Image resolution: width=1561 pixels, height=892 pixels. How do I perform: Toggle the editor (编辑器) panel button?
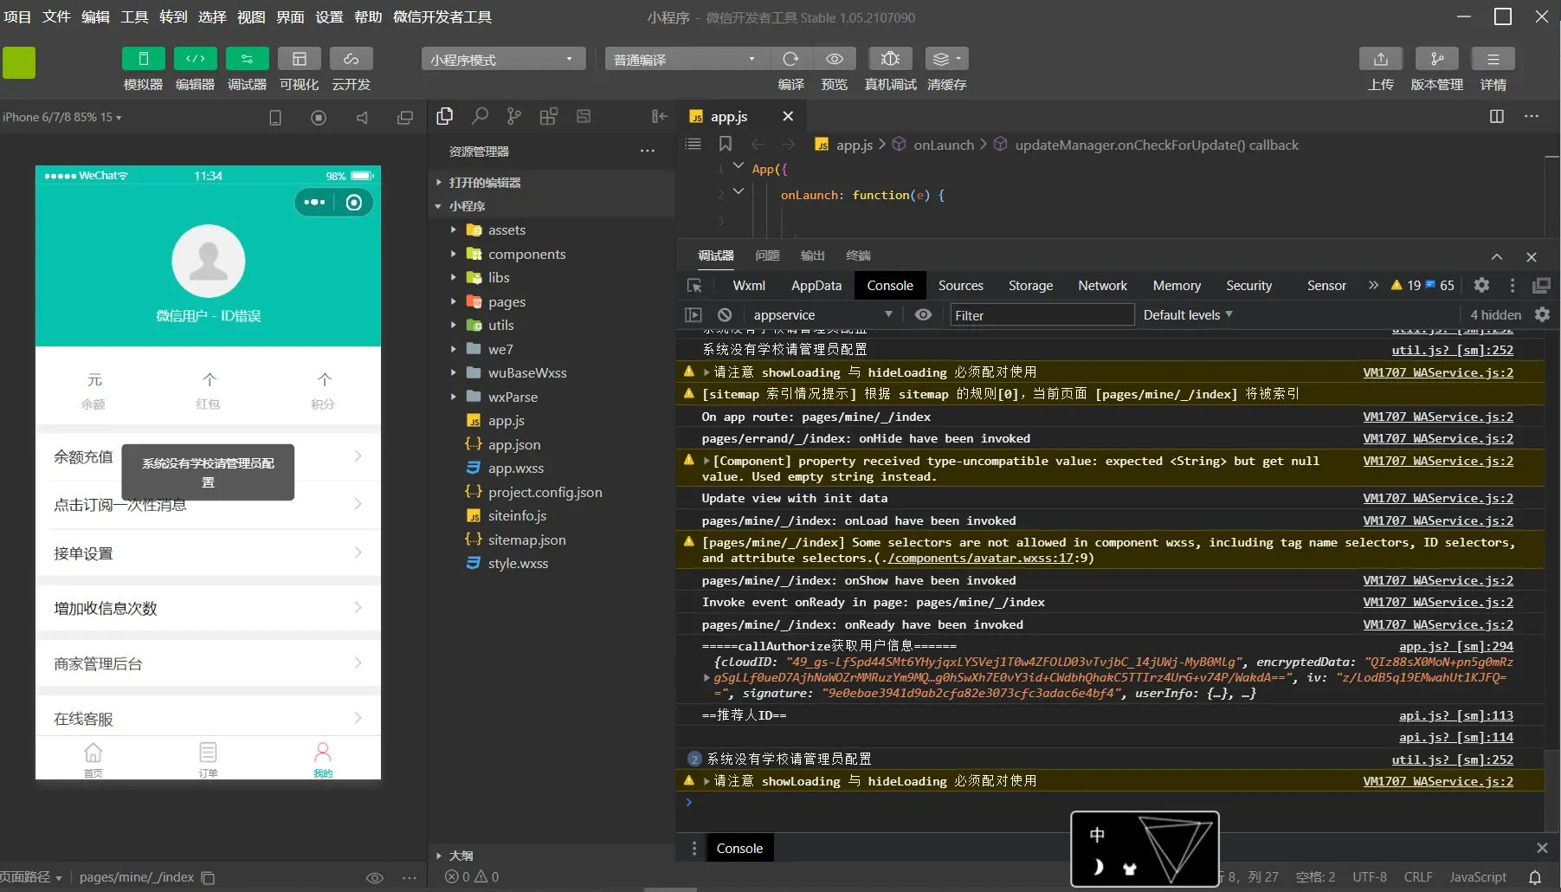click(x=195, y=59)
